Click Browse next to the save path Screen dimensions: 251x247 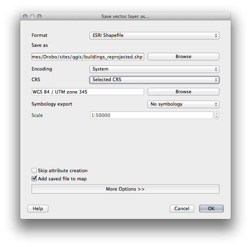[183, 57]
